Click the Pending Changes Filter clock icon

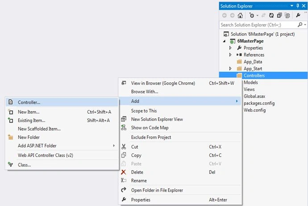[252, 15]
